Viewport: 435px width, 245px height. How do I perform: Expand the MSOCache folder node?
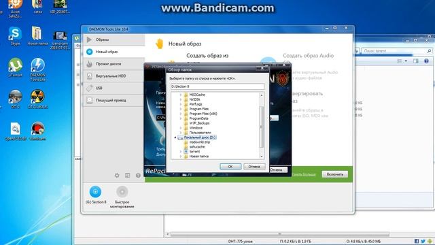click(181, 95)
